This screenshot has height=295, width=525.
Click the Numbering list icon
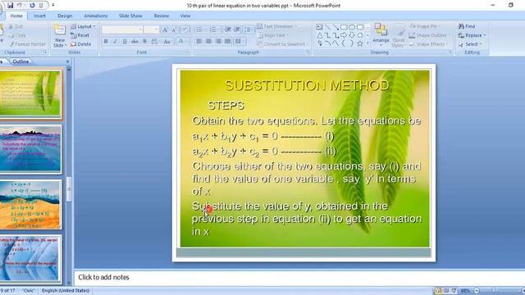tap(213, 29)
